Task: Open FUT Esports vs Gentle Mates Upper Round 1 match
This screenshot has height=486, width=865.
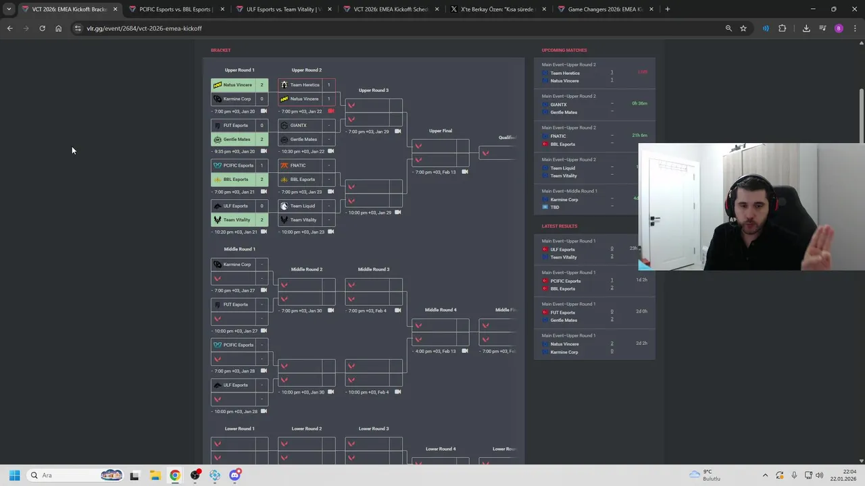Action: [x=239, y=132]
